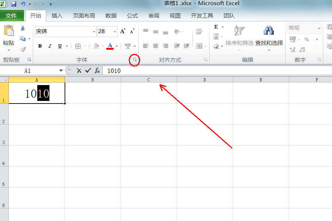
Task: Increase font size with large A icon
Action: point(122,31)
